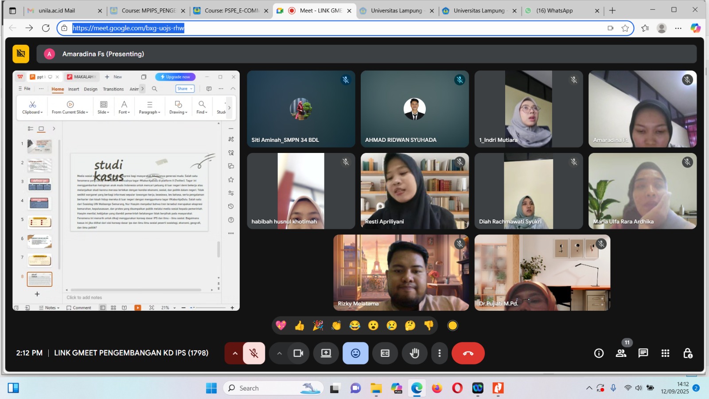
Task: Open the meeting details info icon
Action: click(599, 353)
